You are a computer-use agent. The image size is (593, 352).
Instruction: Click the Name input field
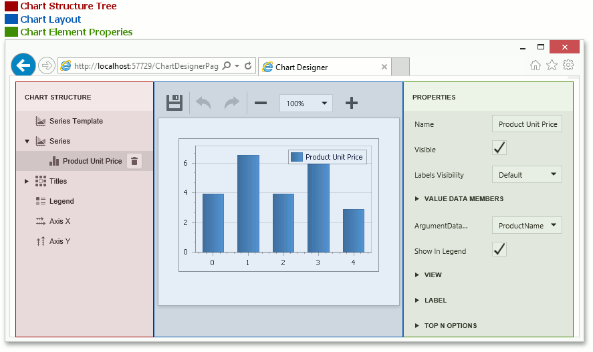coord(527,124)
